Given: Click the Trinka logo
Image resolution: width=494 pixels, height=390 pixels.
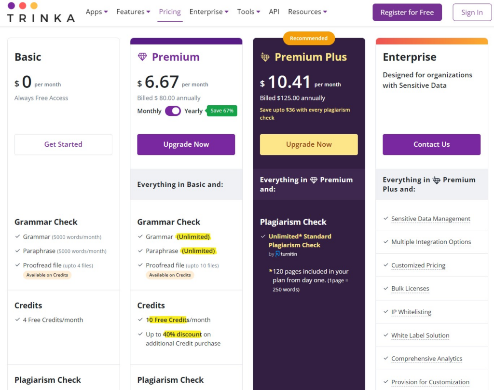Looking at the screenshot, I should pyautogui.click(x=41, y=12).
